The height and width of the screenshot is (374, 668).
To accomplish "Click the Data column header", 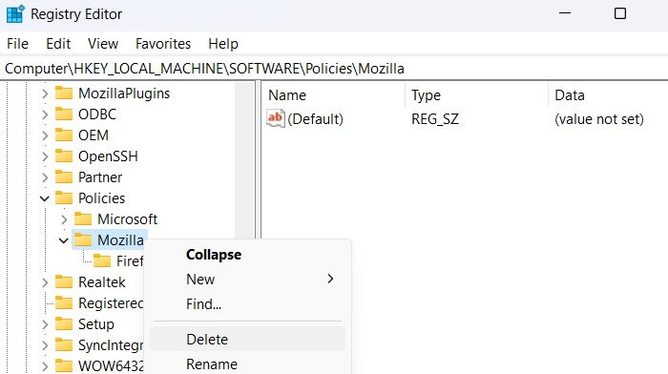I will coord(609,95).
